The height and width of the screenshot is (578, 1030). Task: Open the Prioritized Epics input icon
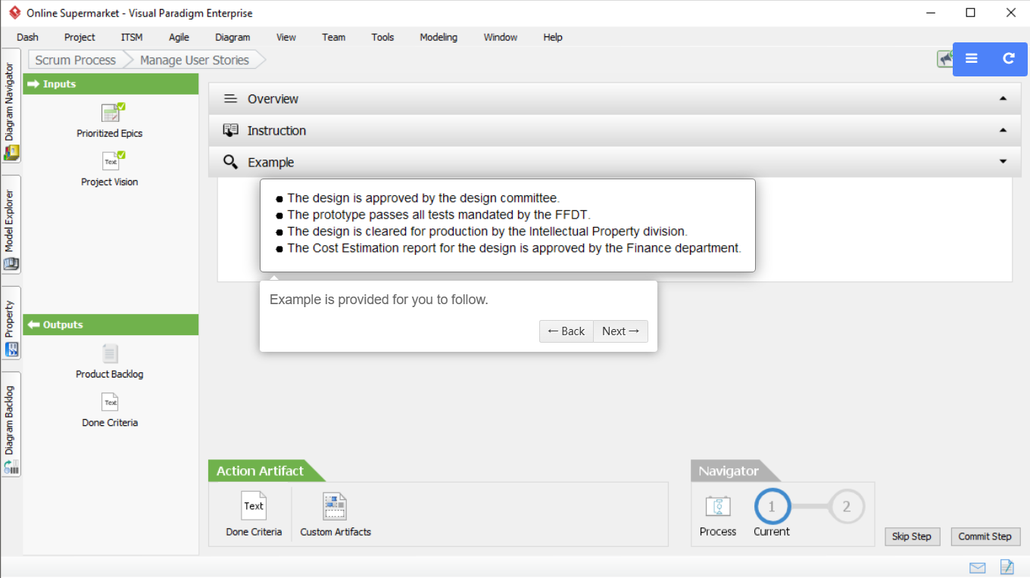pos(111,113)
